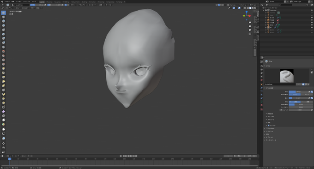Open the Texture properties tab icon
The image size is (314, 169).
pyautogui.click(x=261, y=109)
